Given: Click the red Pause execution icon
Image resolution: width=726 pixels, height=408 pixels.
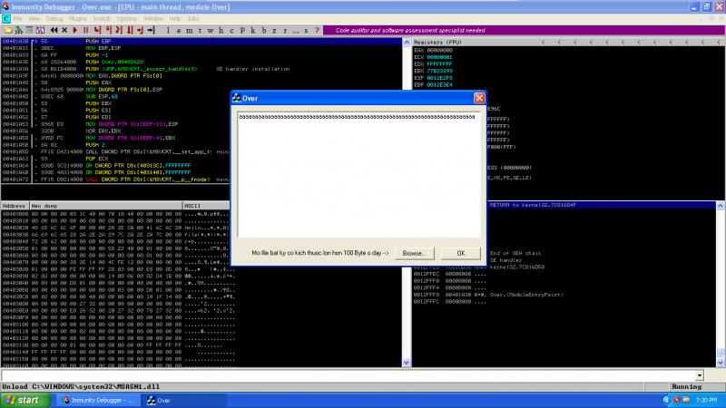Looking at the screenshot, I should pos(85,30).
